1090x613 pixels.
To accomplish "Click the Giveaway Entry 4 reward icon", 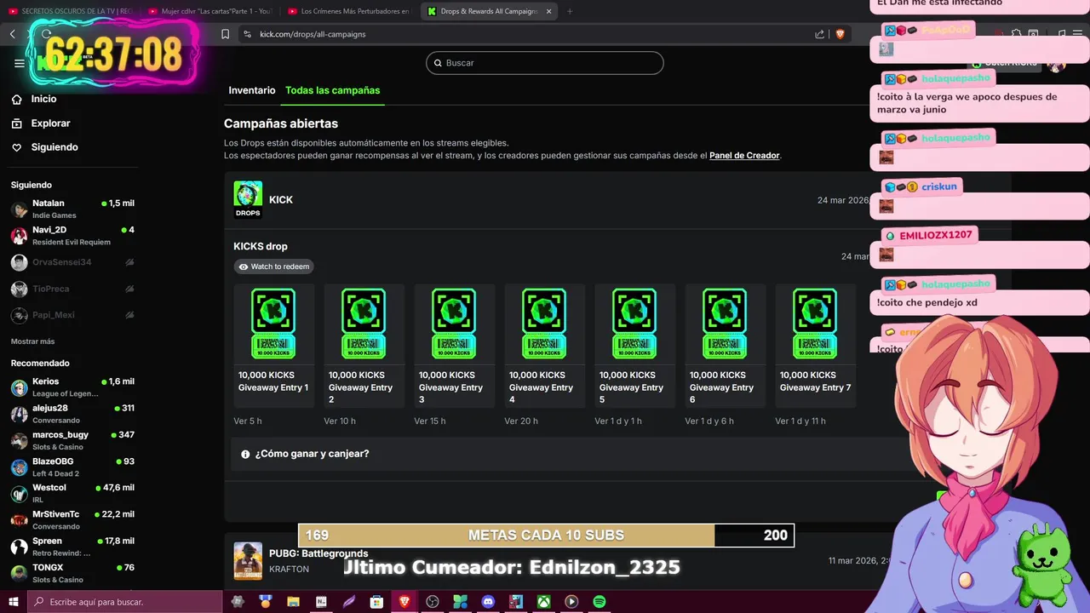I will tap(544, 324).
